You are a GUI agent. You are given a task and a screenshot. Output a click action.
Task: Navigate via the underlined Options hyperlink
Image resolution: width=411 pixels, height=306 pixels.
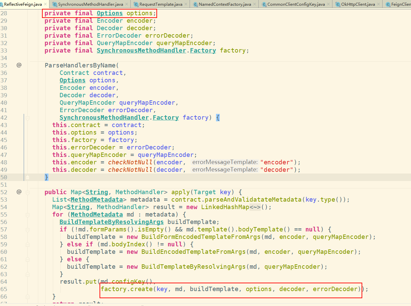pyautogui.click(x=109, y=13)
